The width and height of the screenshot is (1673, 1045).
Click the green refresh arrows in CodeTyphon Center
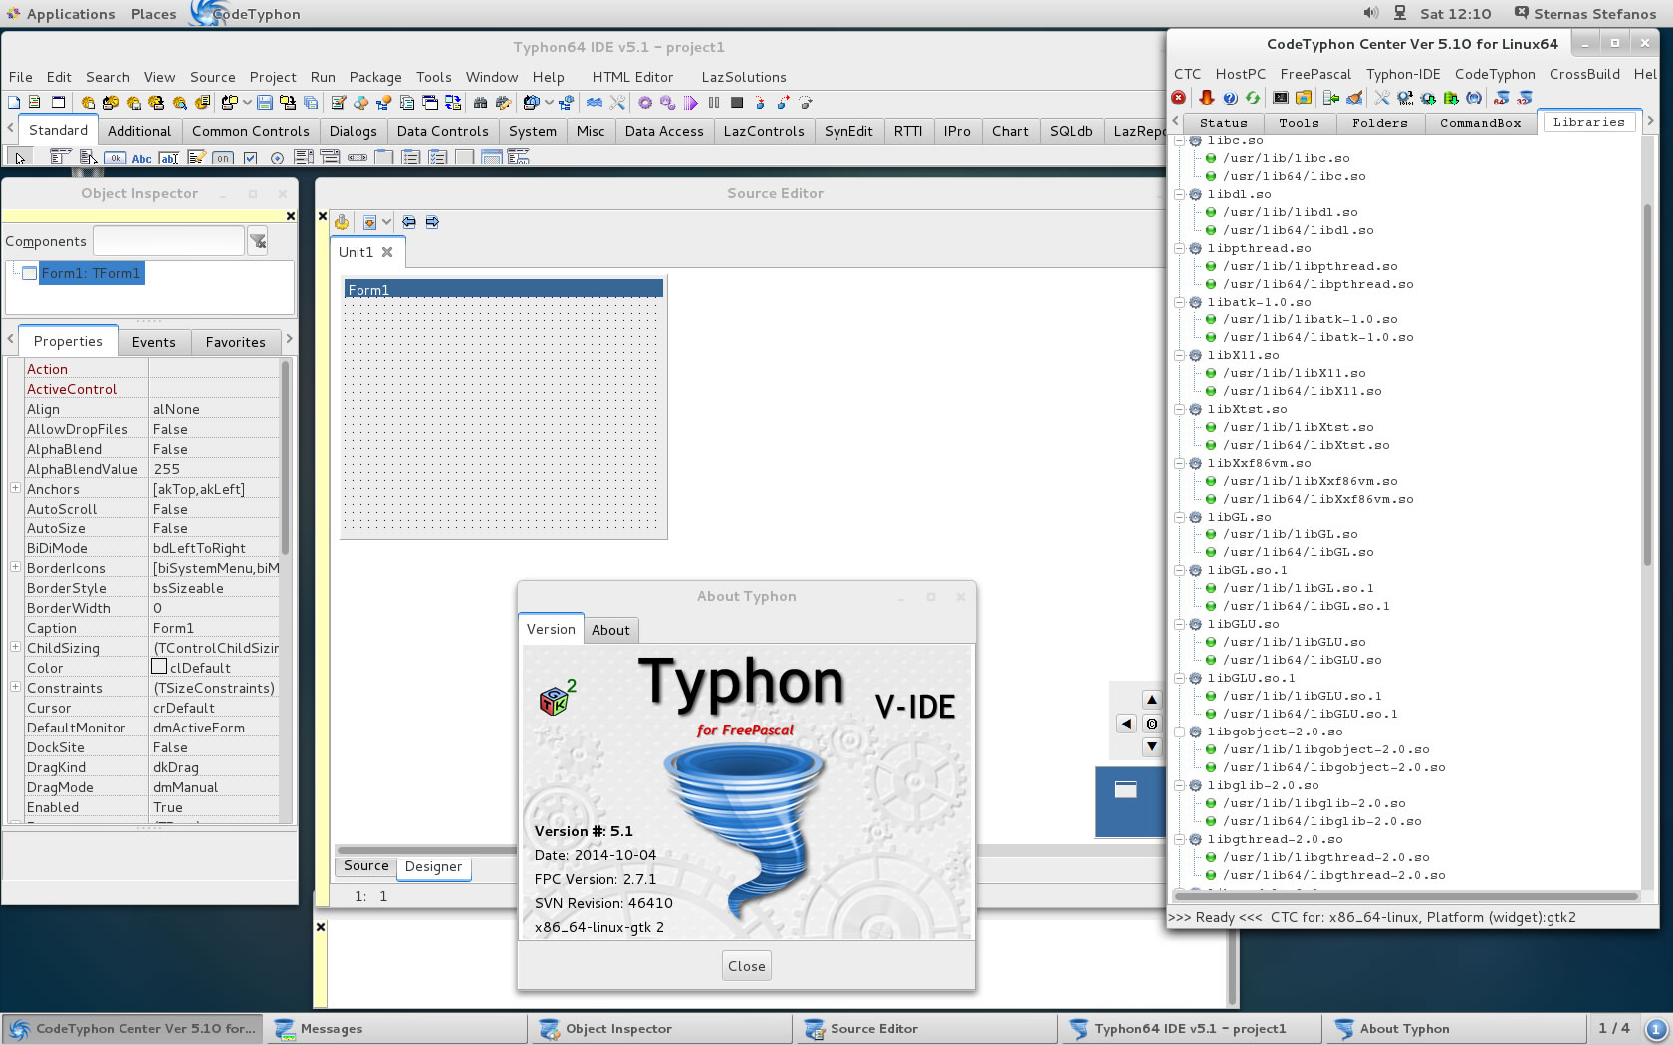1253,98
